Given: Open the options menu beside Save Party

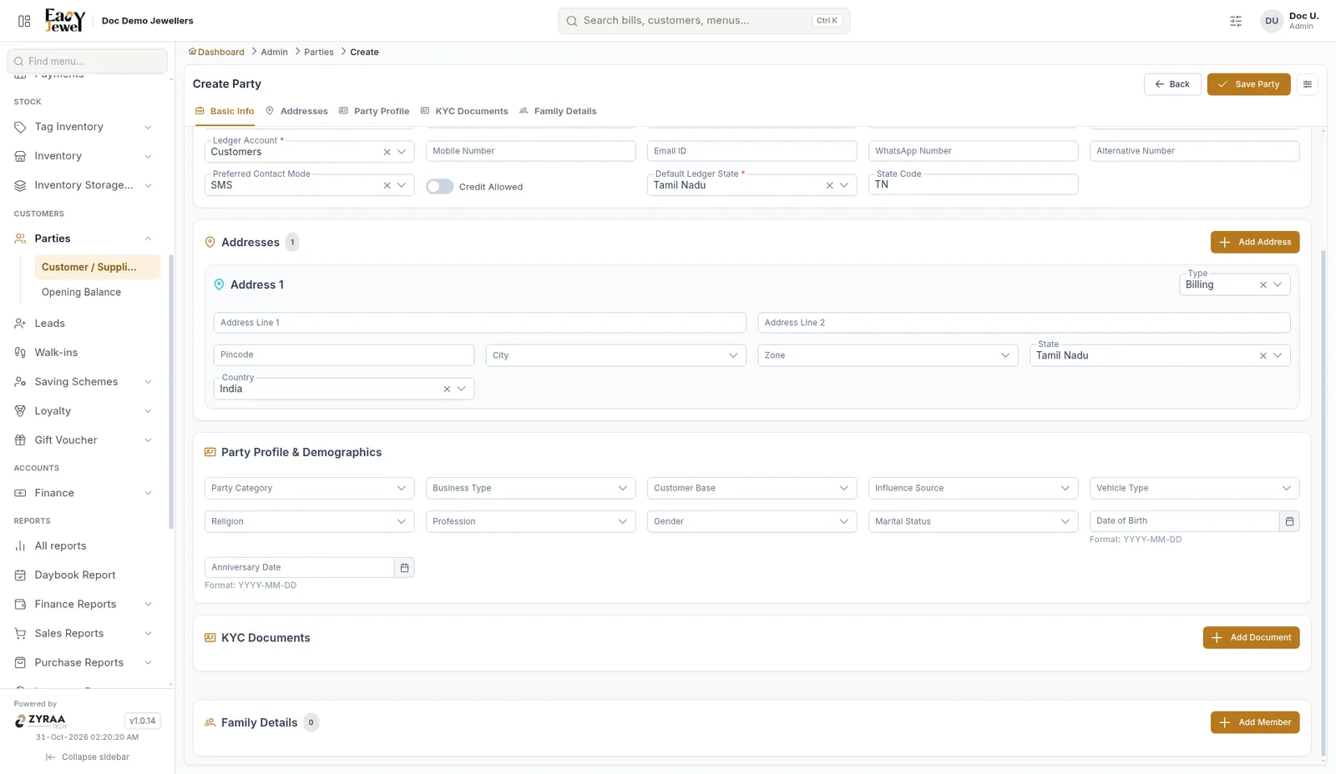Looking at the screenshot, I should tap(1308, 84).
